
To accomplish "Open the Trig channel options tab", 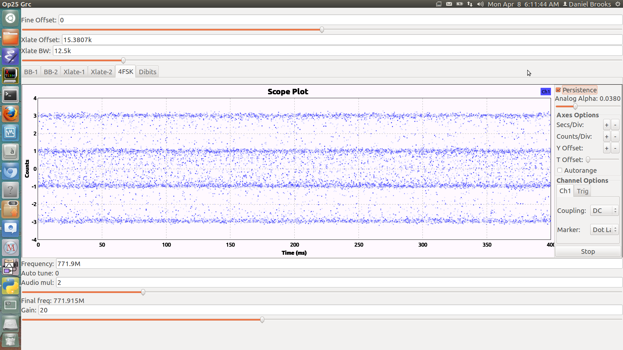I will [582, 191].
